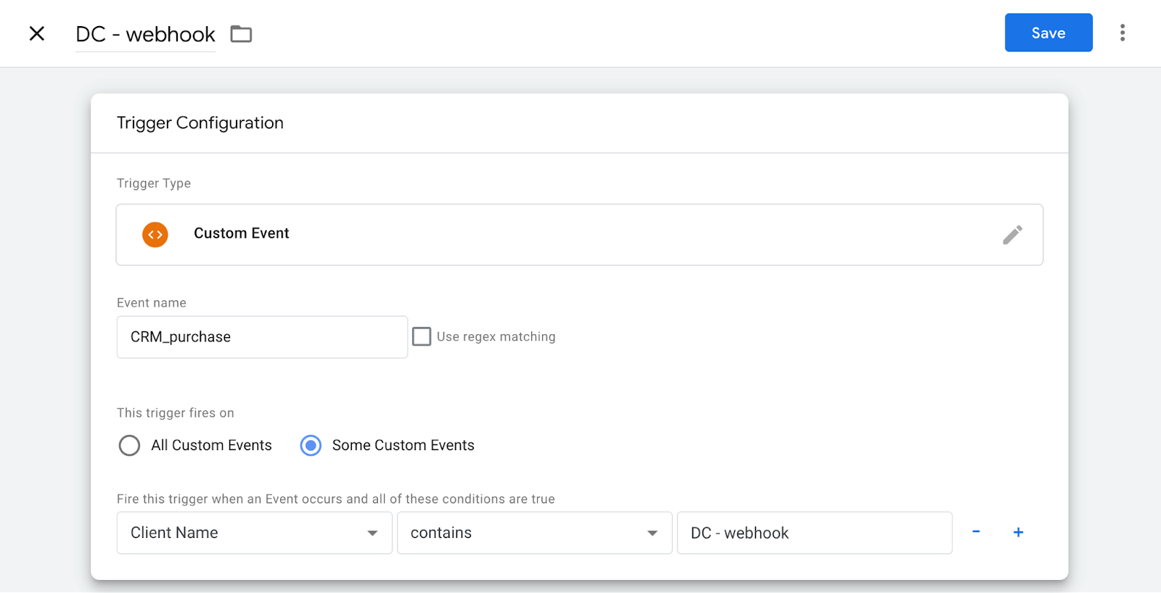The height and width of the screenshot is (593, 1161).
Task: Click the Custom Event trigger type text
Action: tap(242, 233)
